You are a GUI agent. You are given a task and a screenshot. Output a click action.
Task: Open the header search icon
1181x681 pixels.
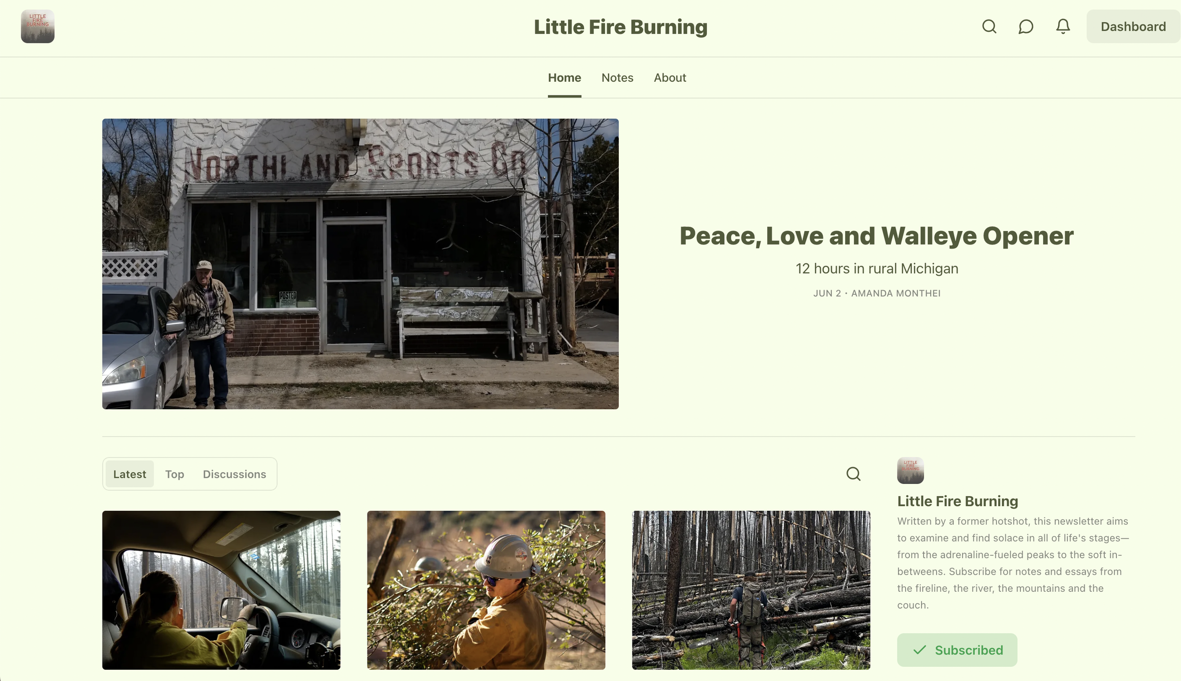(x=989, y=26)
